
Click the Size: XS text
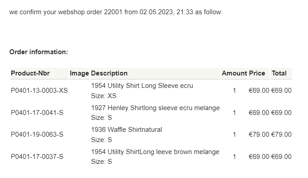(x=104, y=96)
